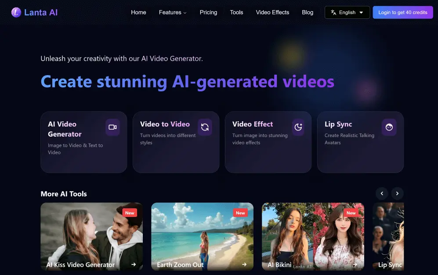
Task: Click the moon icon on Video Effect card
Action: pos(298,127)
